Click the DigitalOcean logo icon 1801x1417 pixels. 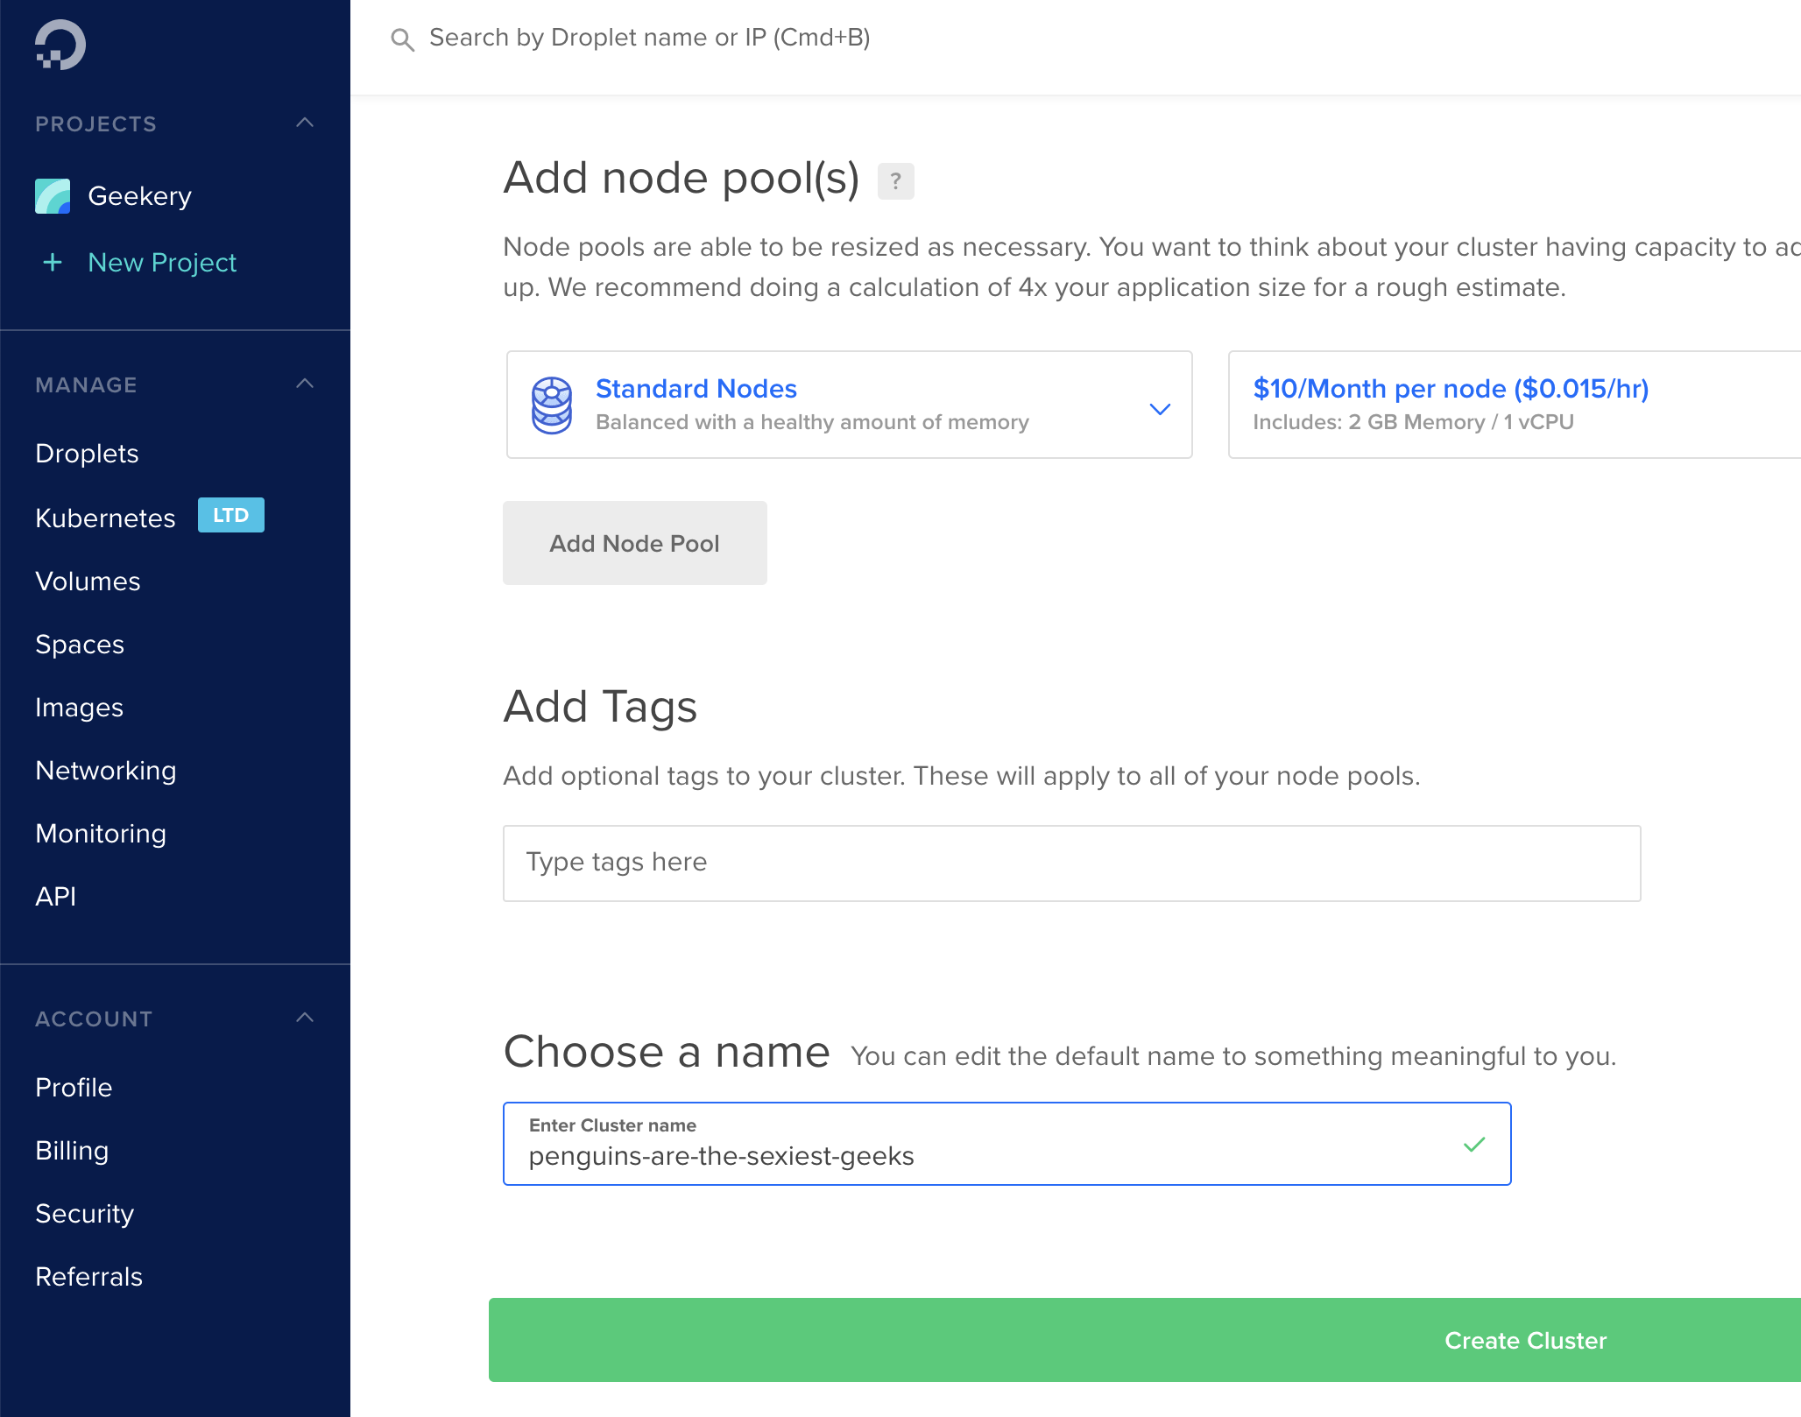pos(60,45)
